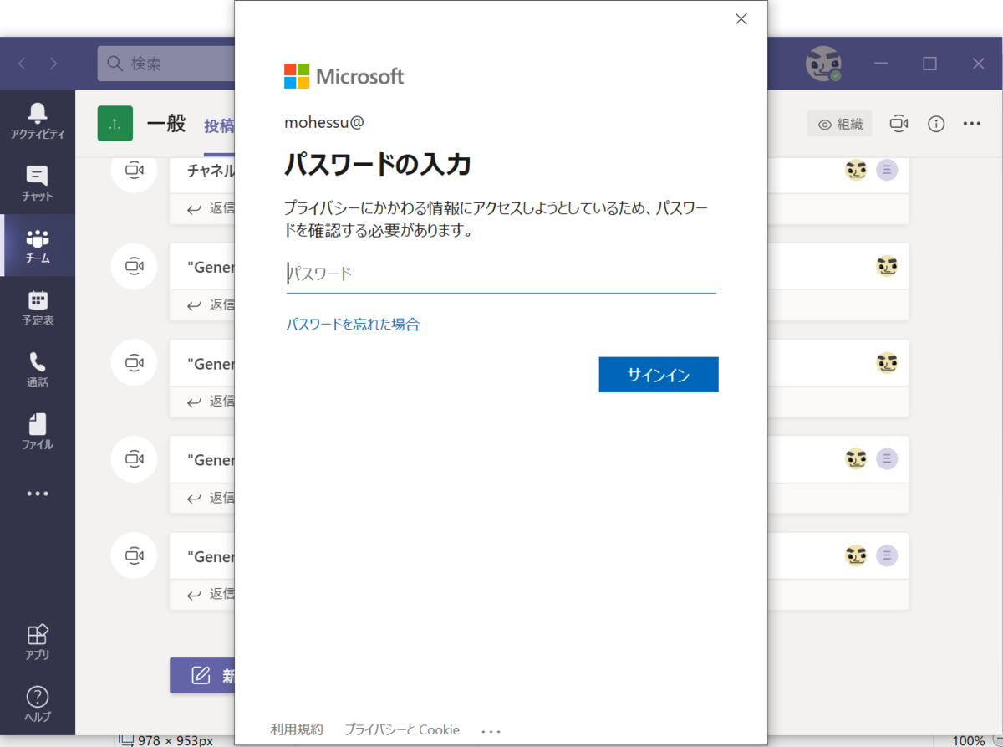Screen dimensions: 1003x747
Task: Open Calendar (予定表) in Teams sidebar
Action: [37, 307]
